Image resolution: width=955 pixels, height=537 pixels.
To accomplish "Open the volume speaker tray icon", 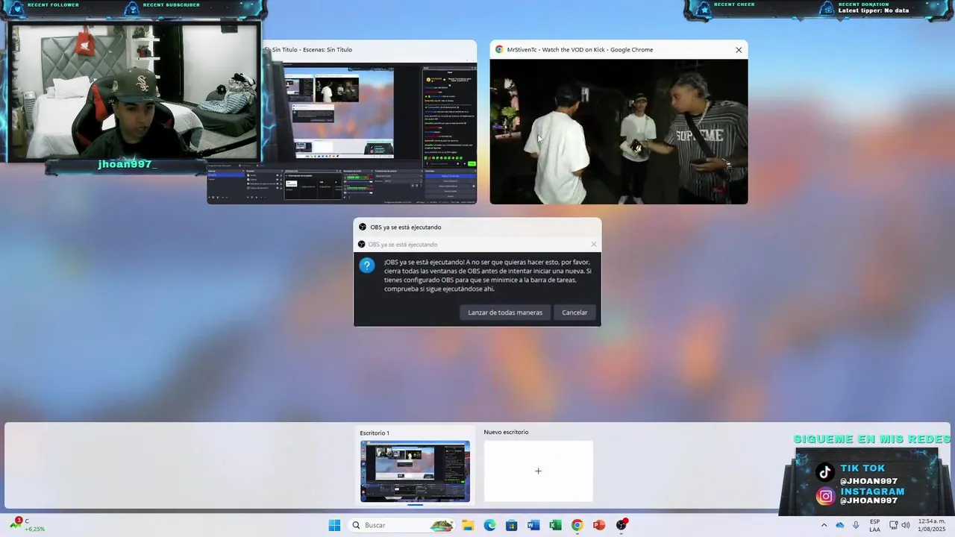I will coord(906,525).
